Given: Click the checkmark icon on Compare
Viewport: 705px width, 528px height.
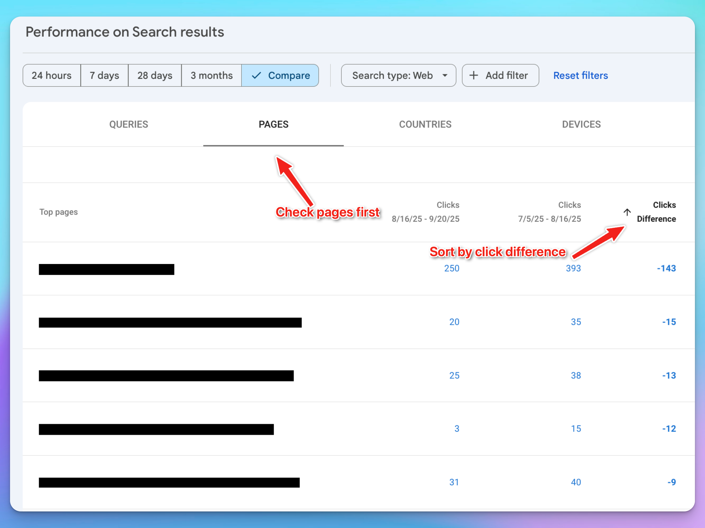Looking at the screenshot, I should 256,75.
